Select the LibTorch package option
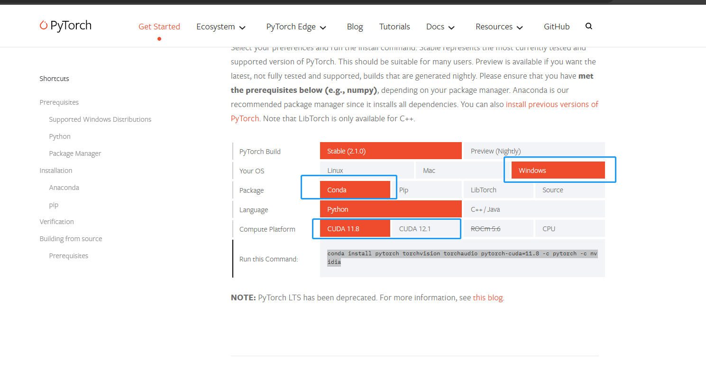 click(x=498, y=189)
